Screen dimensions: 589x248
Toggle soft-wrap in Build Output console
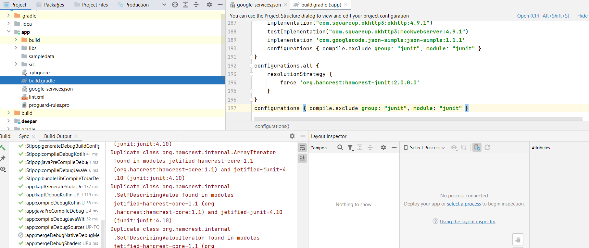click(302, 148)
